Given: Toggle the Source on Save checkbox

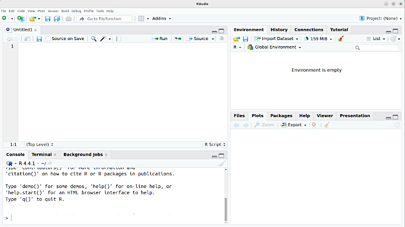Looking at the screenshot, I should pyautogui.click(x=49, y=39).
